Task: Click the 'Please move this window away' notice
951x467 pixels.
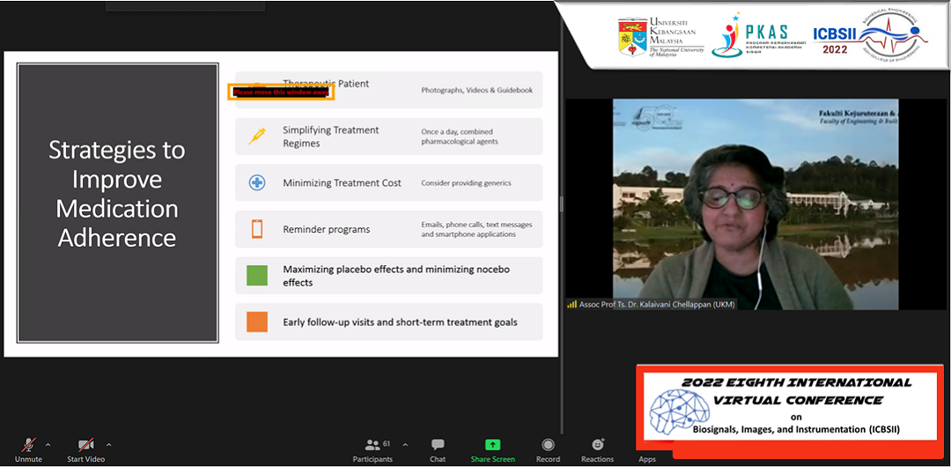Action: (x=281, y=92)
